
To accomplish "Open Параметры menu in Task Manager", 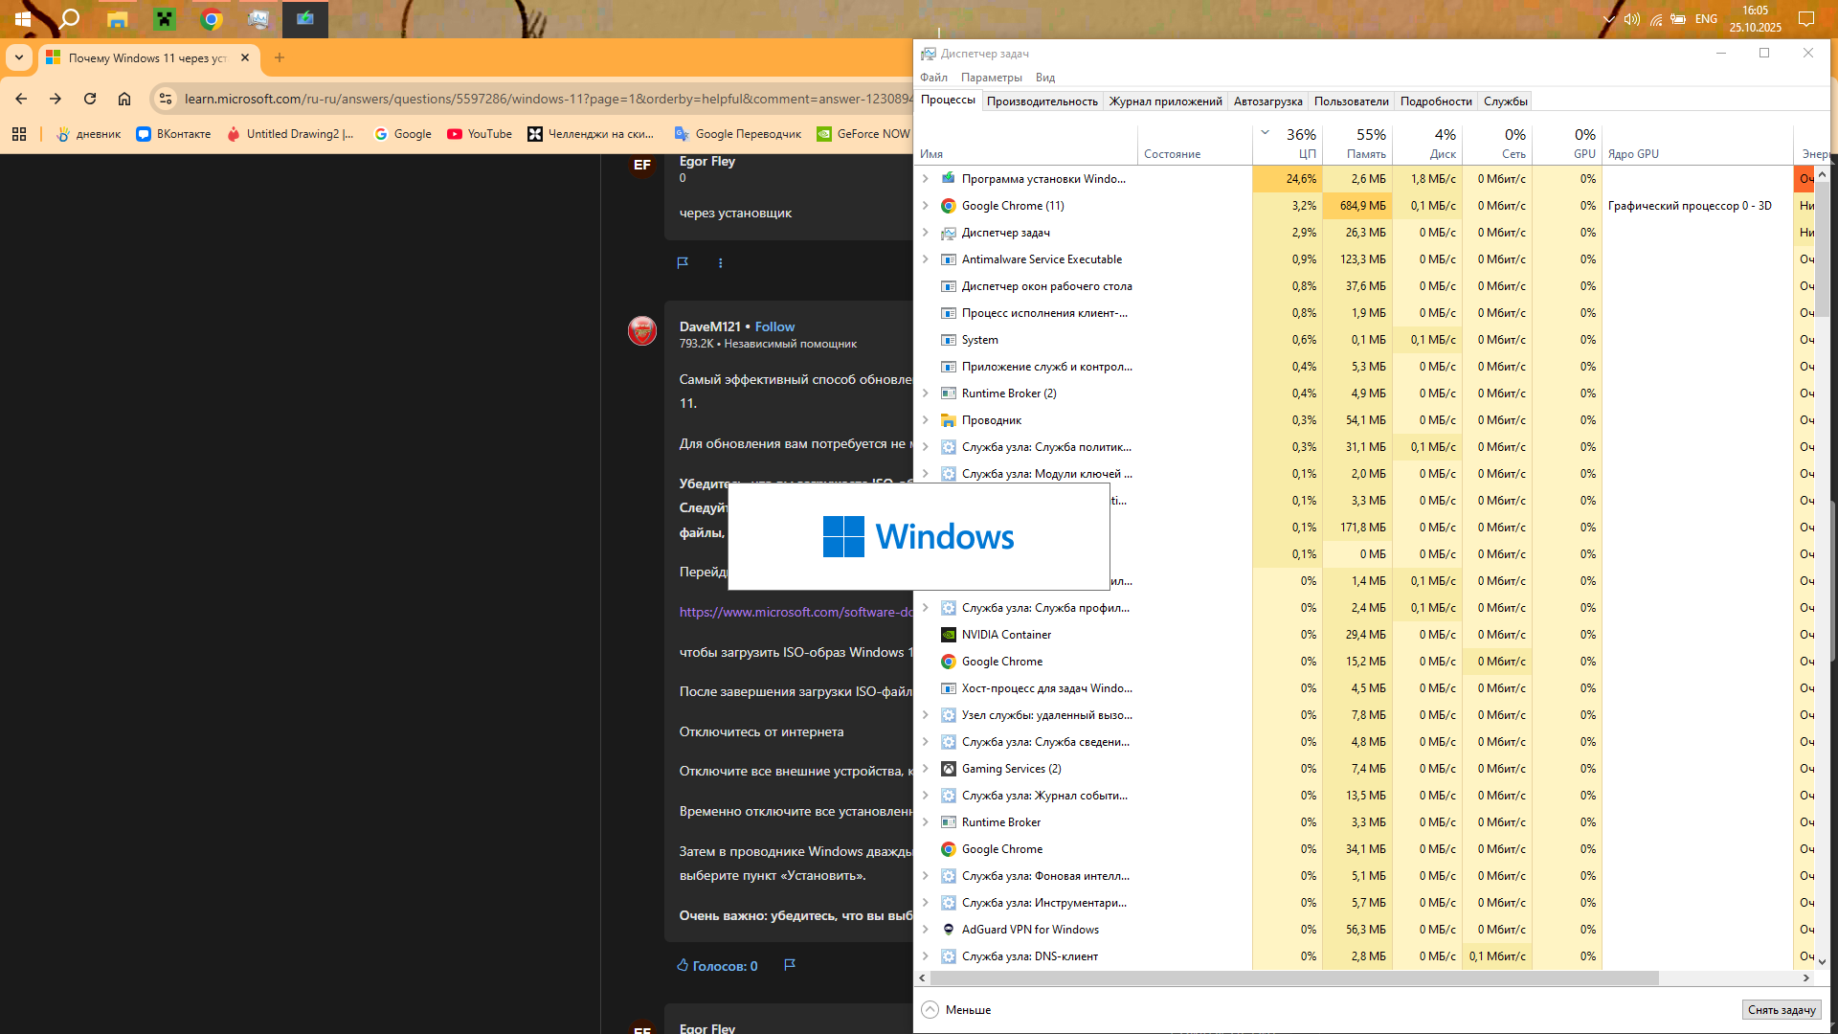I will click(991, 78).
